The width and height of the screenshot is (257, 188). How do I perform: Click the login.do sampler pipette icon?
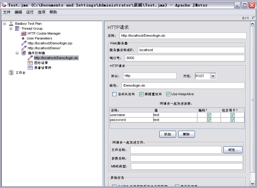pyautogui.click(x=30, y=58)
